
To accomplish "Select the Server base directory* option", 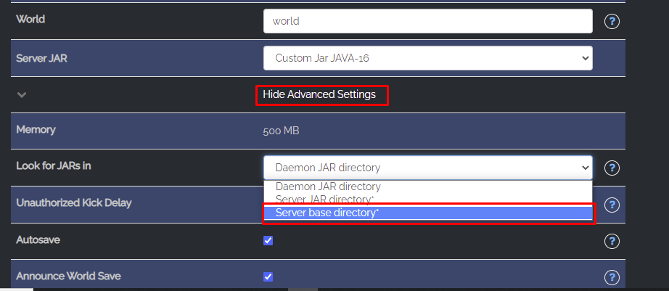I will pyautogui.click(x=327, y=212).
